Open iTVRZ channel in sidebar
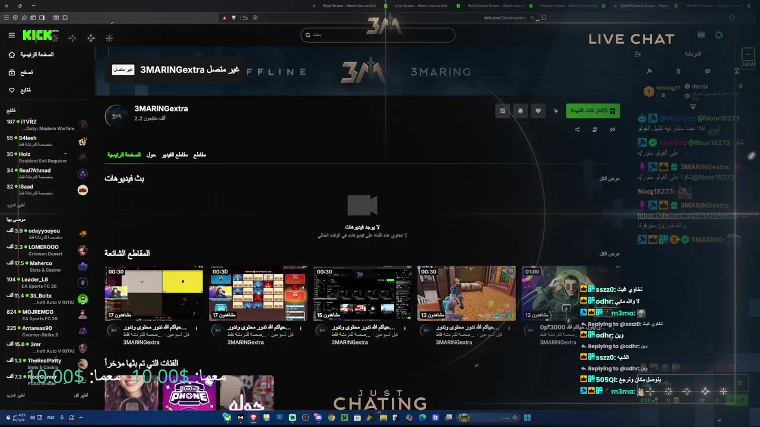The height and width of the screenshot is (427, 760). [x=47, y=125]
